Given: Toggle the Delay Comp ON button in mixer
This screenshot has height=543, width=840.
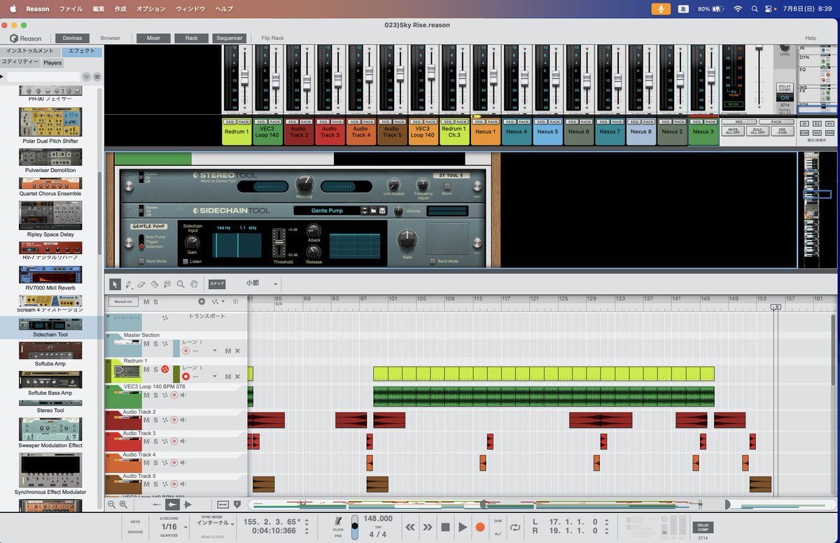Looking at the screenshot, I should tap(785, 98).
